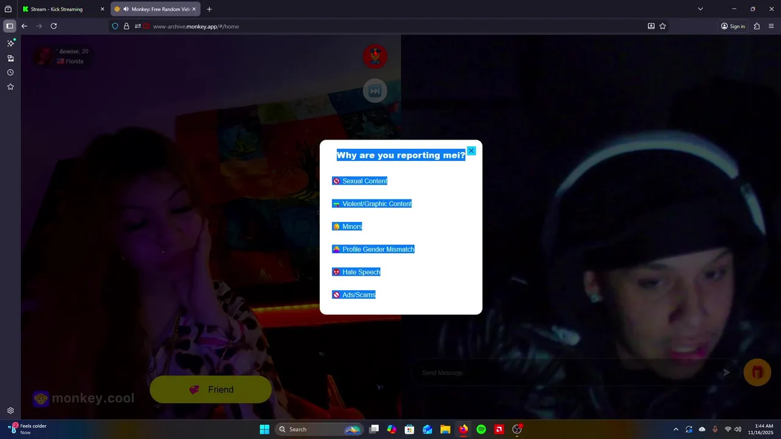Open File Explorer from taskbar
Image resolution: width=781 pixels, height=439 pixels.
(x=445, y=429)
